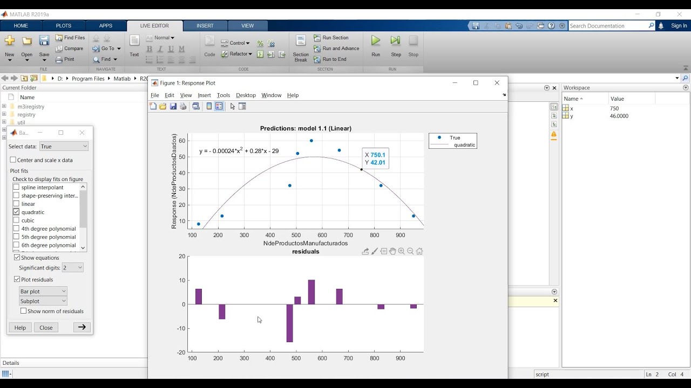The width and height of the screenshot is (691, 388).
Task: Open the Subplot location dropdown
Action: [x=43, y=301]
